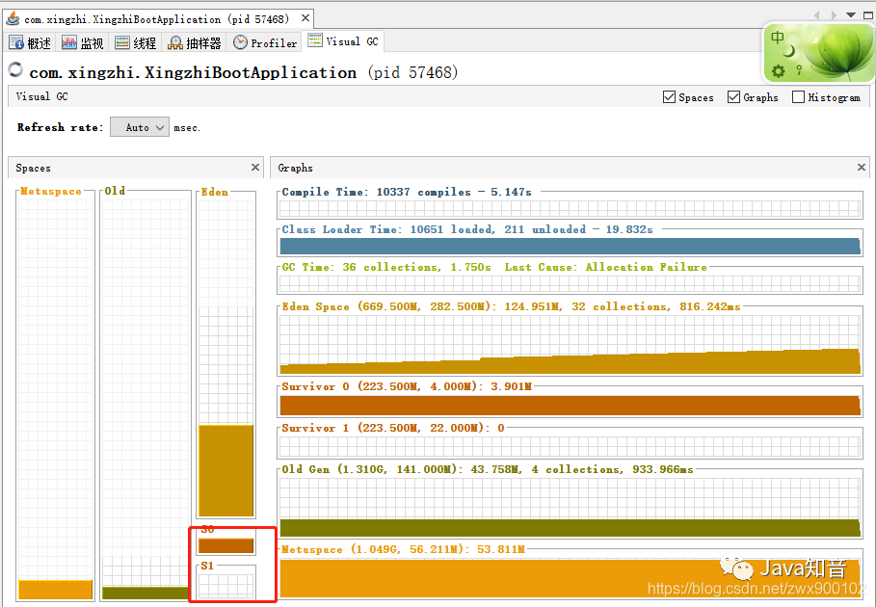
Task: Click the Survivor 1 label text
Action: (x=393, y=428)
